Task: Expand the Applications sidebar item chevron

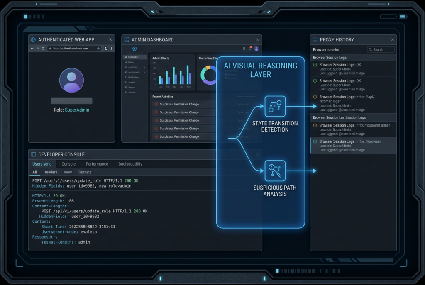Action: click(144, 72)
